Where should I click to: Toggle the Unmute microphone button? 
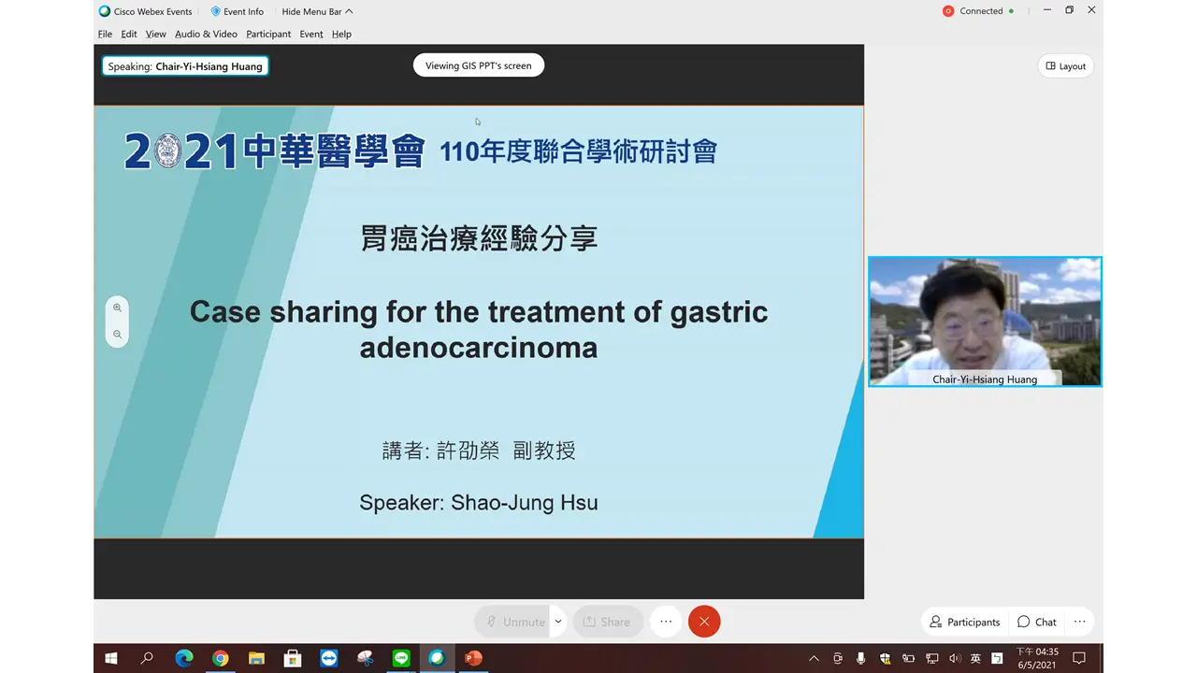coord(514,622)
